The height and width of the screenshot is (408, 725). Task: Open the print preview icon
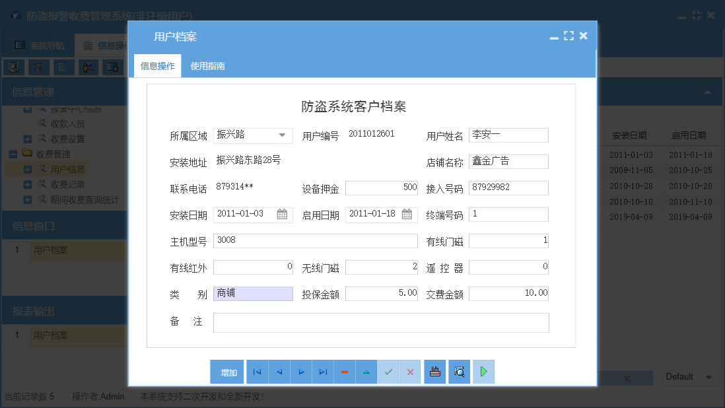click(x=459, y=372)
